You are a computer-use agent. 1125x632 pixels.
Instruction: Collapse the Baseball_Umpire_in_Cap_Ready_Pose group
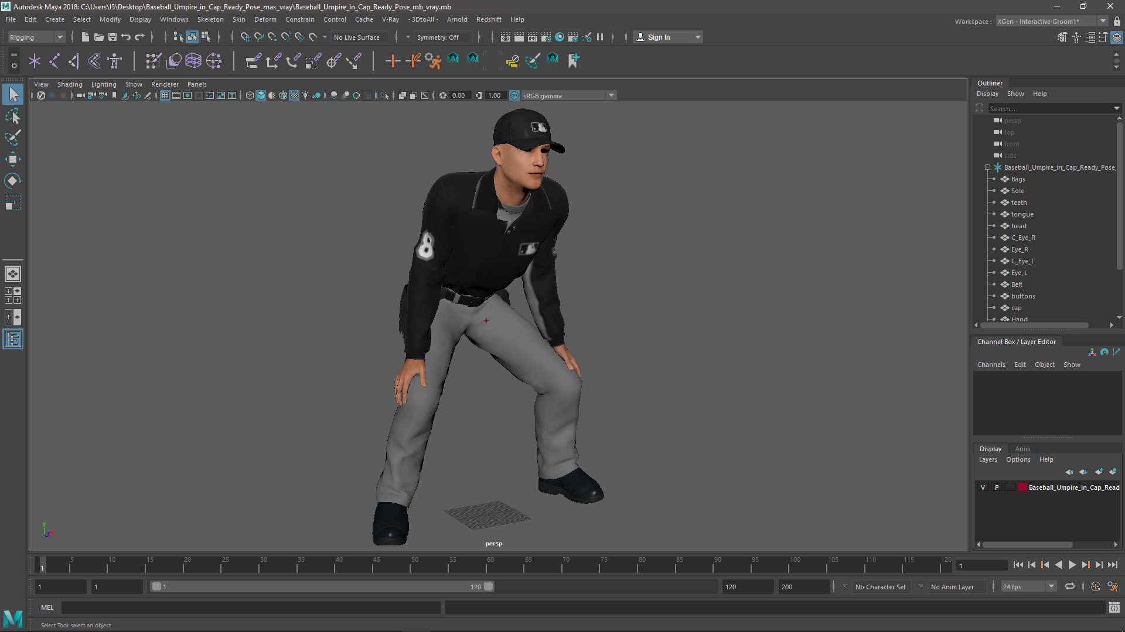[x=987, y=167]
